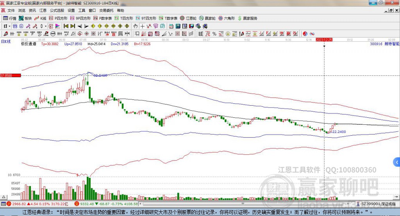
Task: Click the red 37.8588 price marker
Action: 11,75
